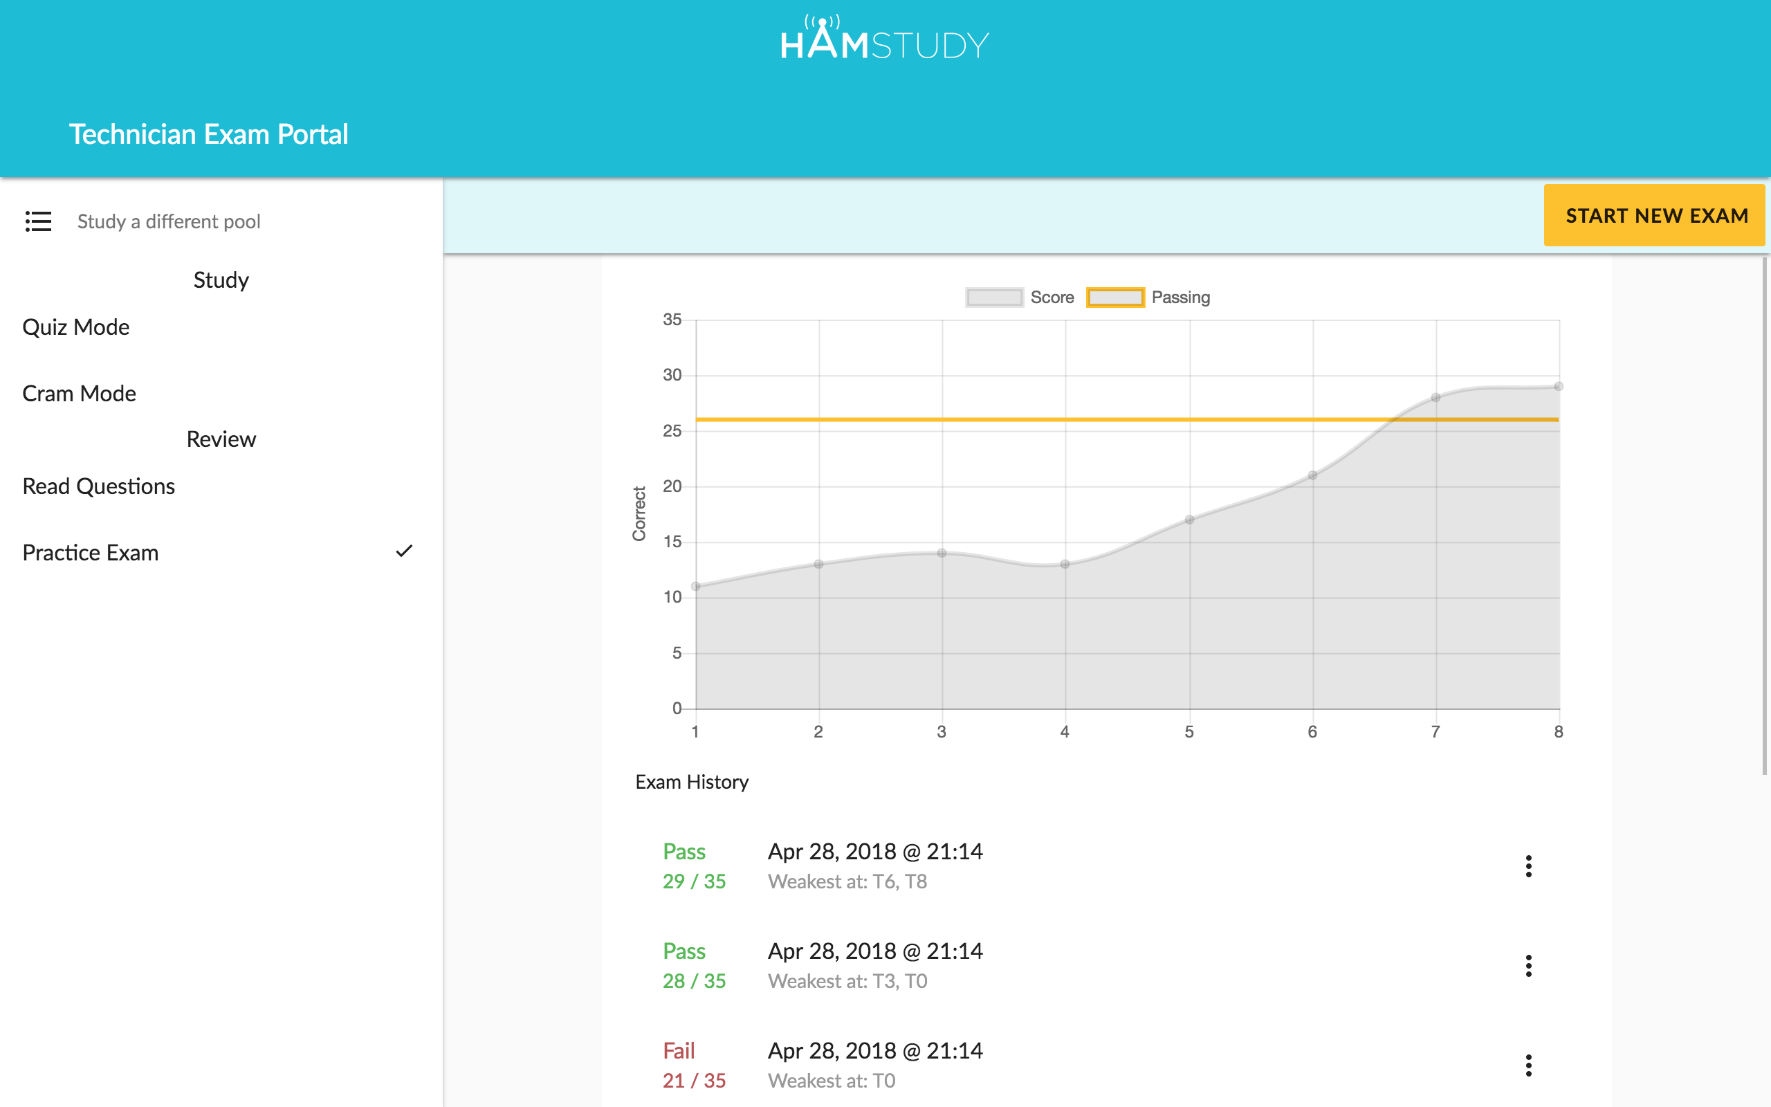
Task: Open Read Questions under Review
Action: [x=99, y=486]
